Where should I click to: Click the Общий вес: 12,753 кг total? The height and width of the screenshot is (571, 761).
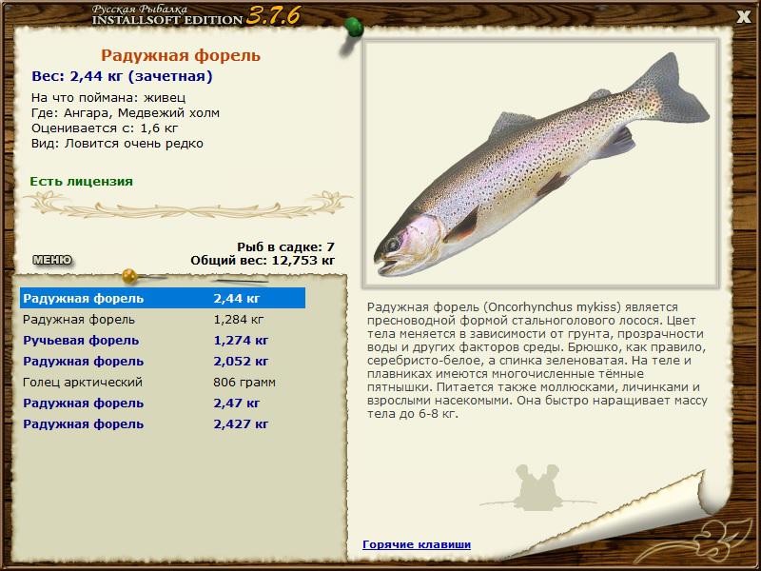[263, 261]
